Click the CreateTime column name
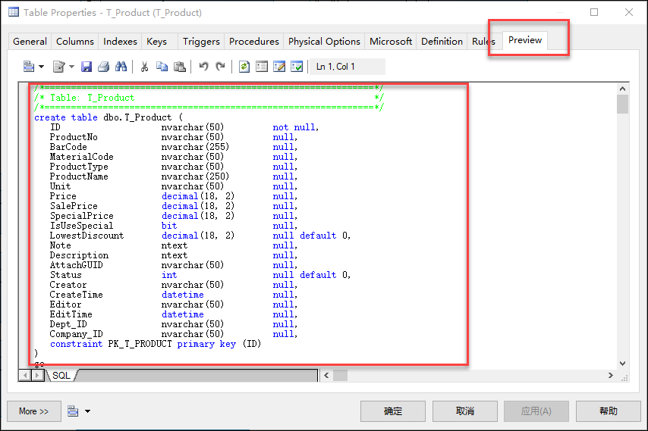This screenshot has width=648, height=431. click(76, 295)
